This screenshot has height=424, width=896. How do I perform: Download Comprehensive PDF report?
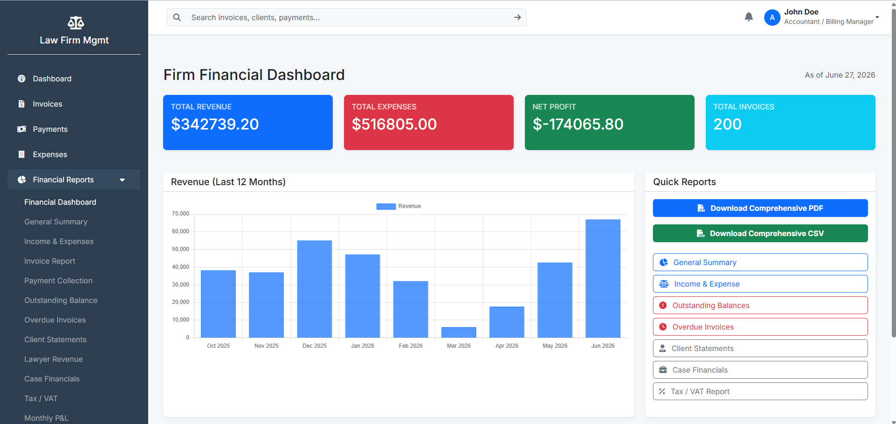click(x=760, y=208)
